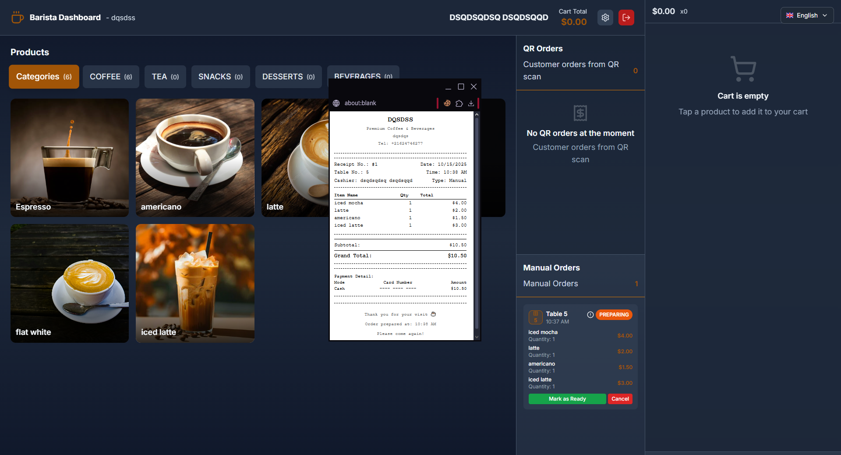Click the Cart Total $0.00 amount

[x=574, y=22]
